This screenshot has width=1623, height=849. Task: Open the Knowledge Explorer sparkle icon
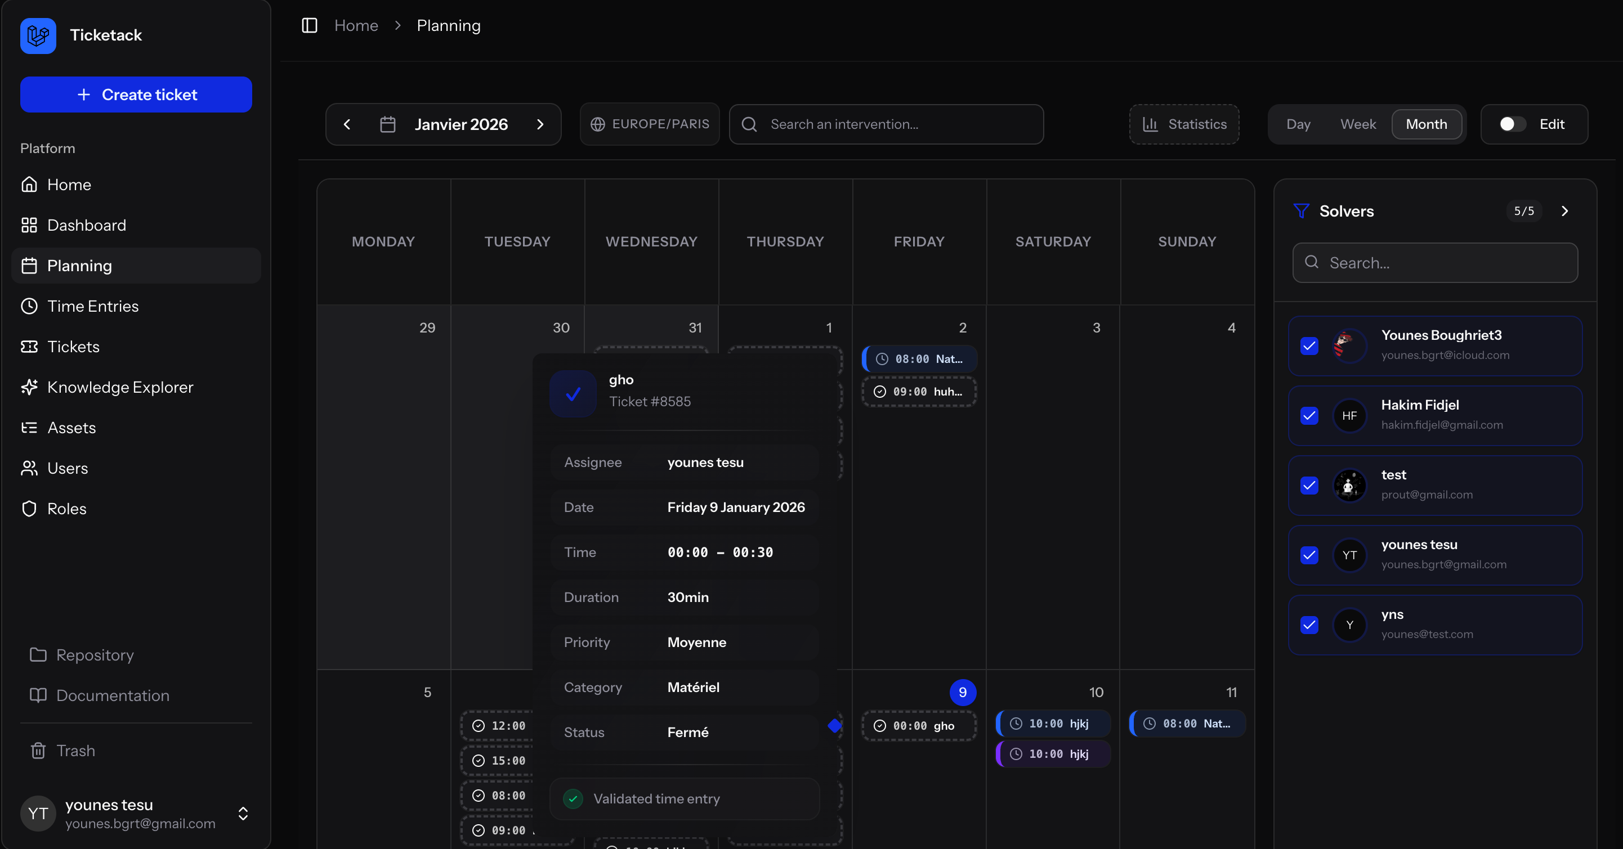(29, 387)
